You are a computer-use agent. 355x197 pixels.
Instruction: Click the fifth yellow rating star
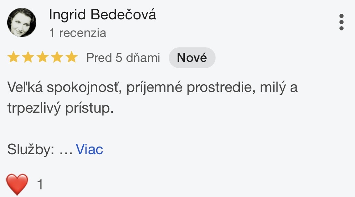tap(72, 57)
